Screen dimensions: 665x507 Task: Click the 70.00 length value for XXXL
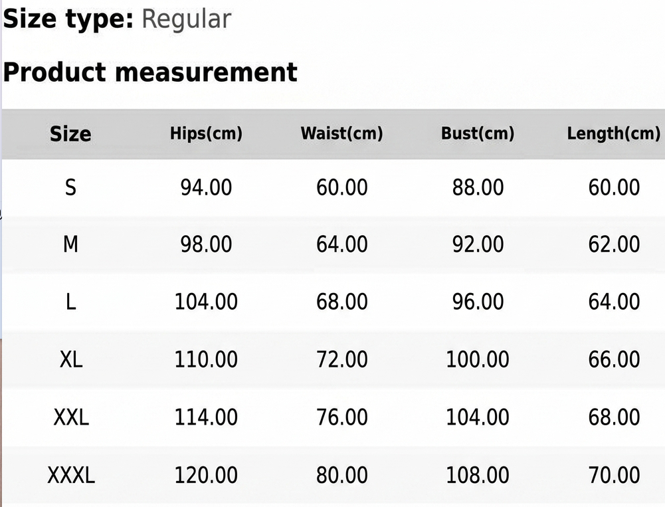click(x=614, y=475)
